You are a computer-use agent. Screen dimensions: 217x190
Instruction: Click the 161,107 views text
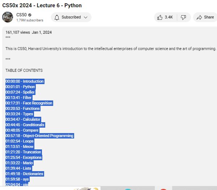click(18, 32)
